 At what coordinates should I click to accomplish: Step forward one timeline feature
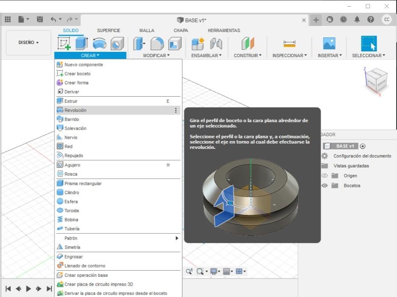(39, 289)
